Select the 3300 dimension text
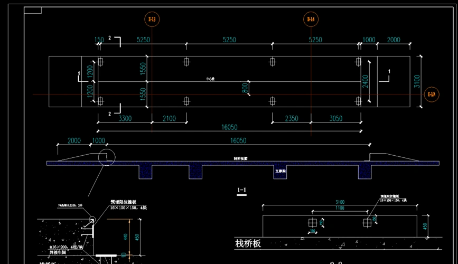The height and width of the screenshot is (264, 458). click(125, 119)
